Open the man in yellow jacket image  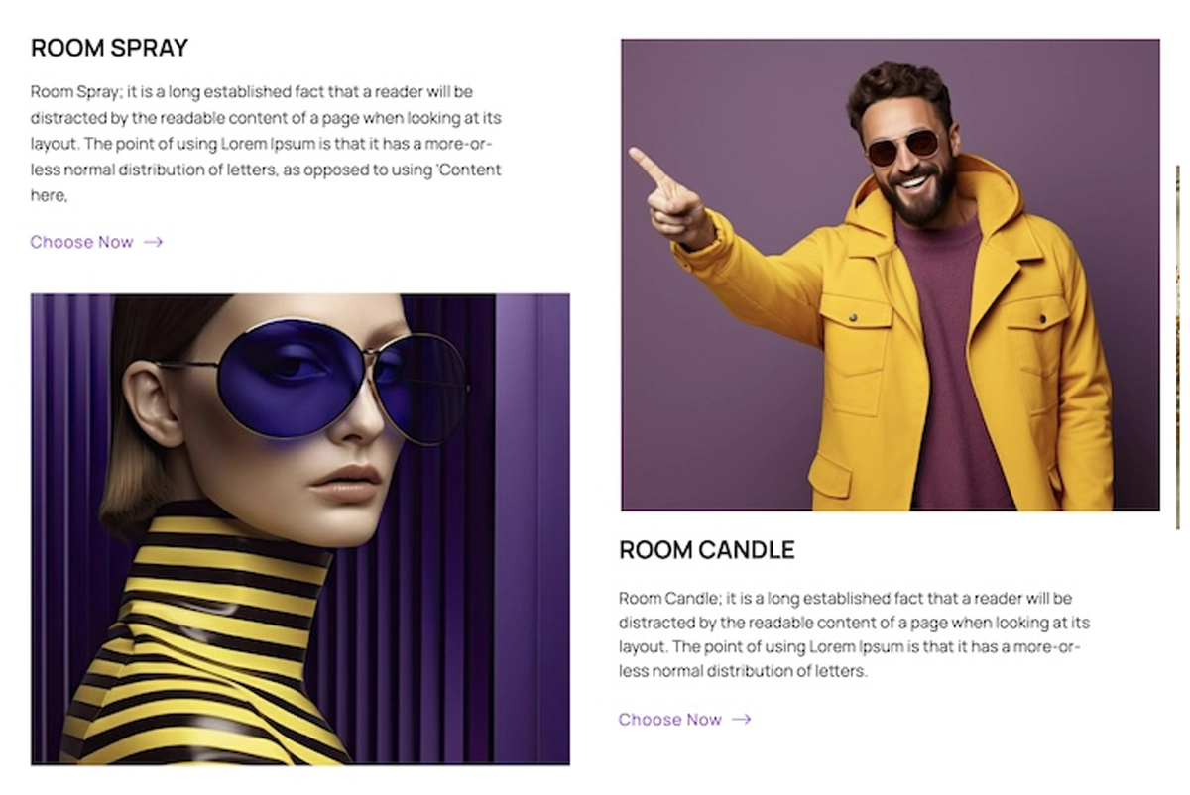pos(891,275)
